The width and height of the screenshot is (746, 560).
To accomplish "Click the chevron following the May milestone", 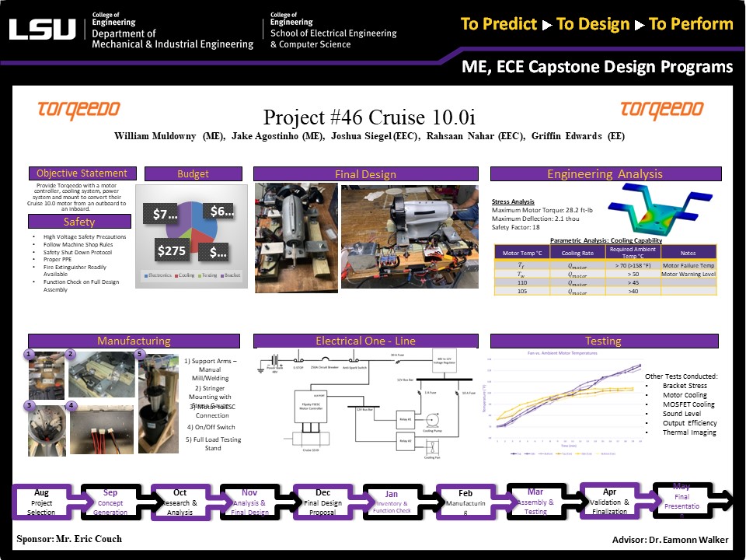I will [723, 502].
